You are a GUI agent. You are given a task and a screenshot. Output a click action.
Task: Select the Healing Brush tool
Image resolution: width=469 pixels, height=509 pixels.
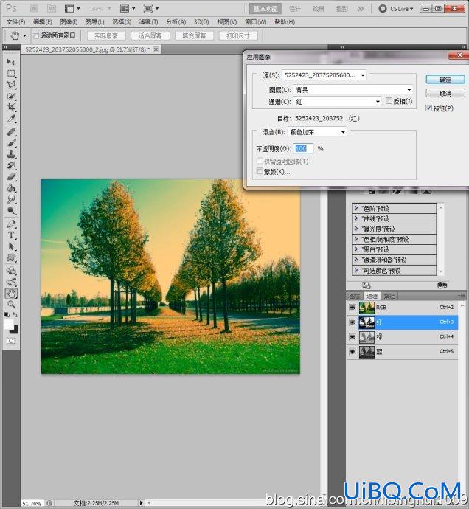point(11,132)
